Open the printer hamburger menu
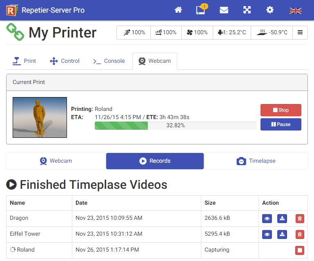This screenshot has width=314, height=261. point(300,33)
